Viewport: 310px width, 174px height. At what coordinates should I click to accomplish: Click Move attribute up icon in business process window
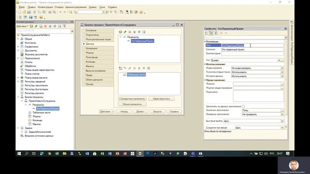coord(135,32)
